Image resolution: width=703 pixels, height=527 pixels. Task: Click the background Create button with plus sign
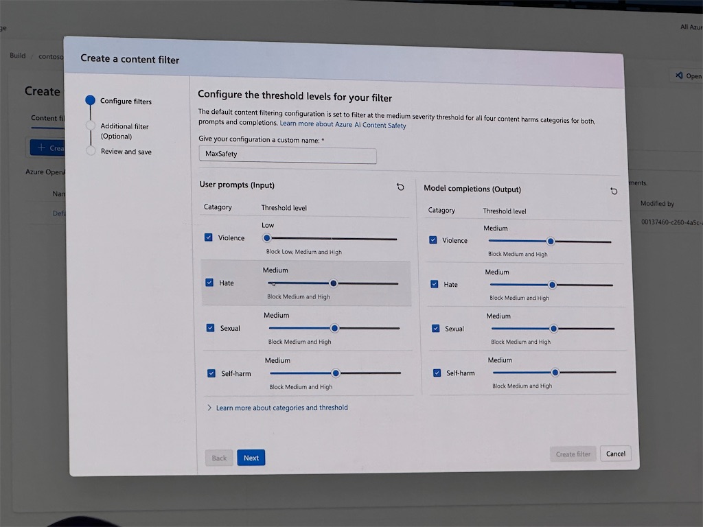(x=47, y=148)
